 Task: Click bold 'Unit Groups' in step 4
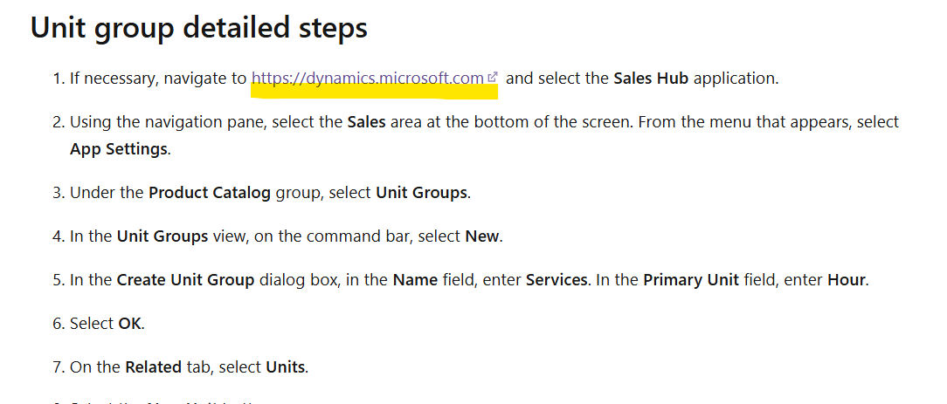(162, 236)
